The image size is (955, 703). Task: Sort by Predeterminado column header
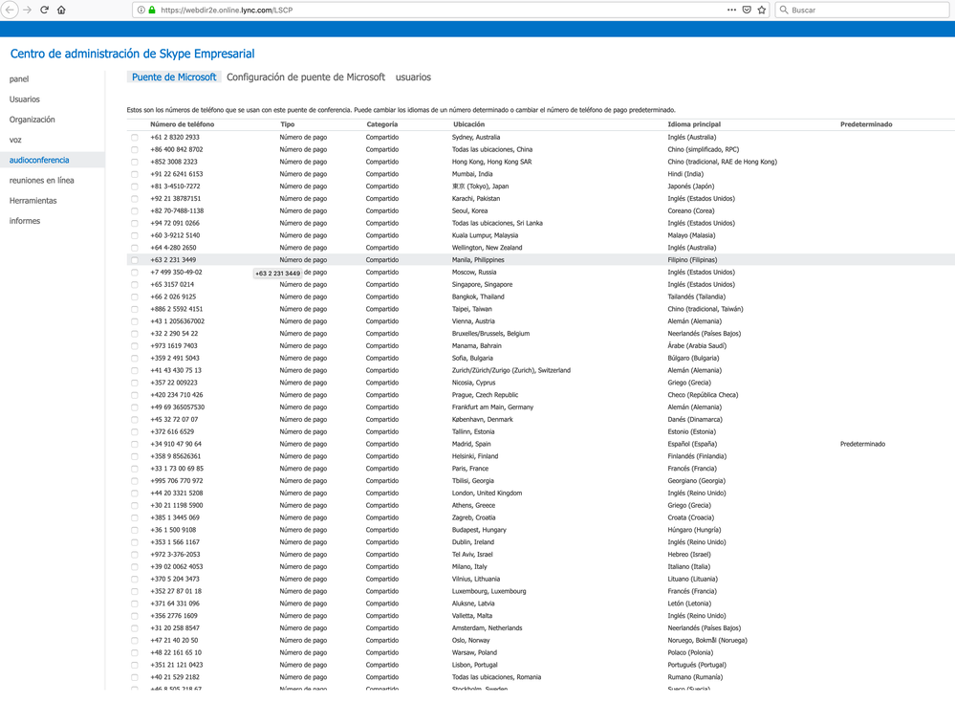pos(866,124)
